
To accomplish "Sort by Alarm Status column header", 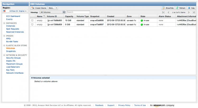I will coord(165,16).
